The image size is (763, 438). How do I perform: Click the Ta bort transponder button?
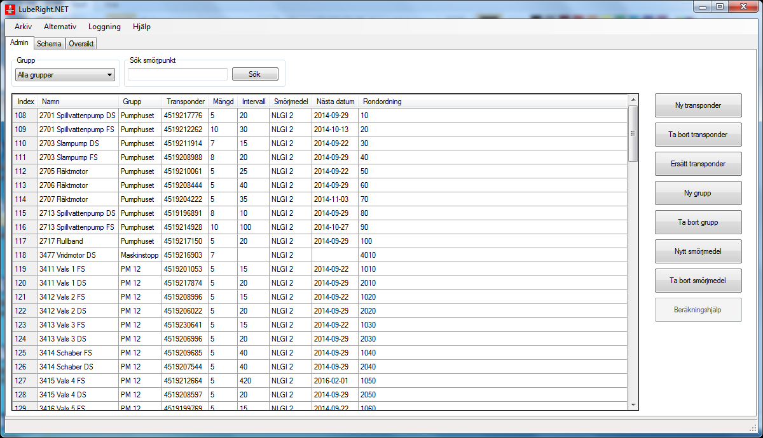pos(698,135)
